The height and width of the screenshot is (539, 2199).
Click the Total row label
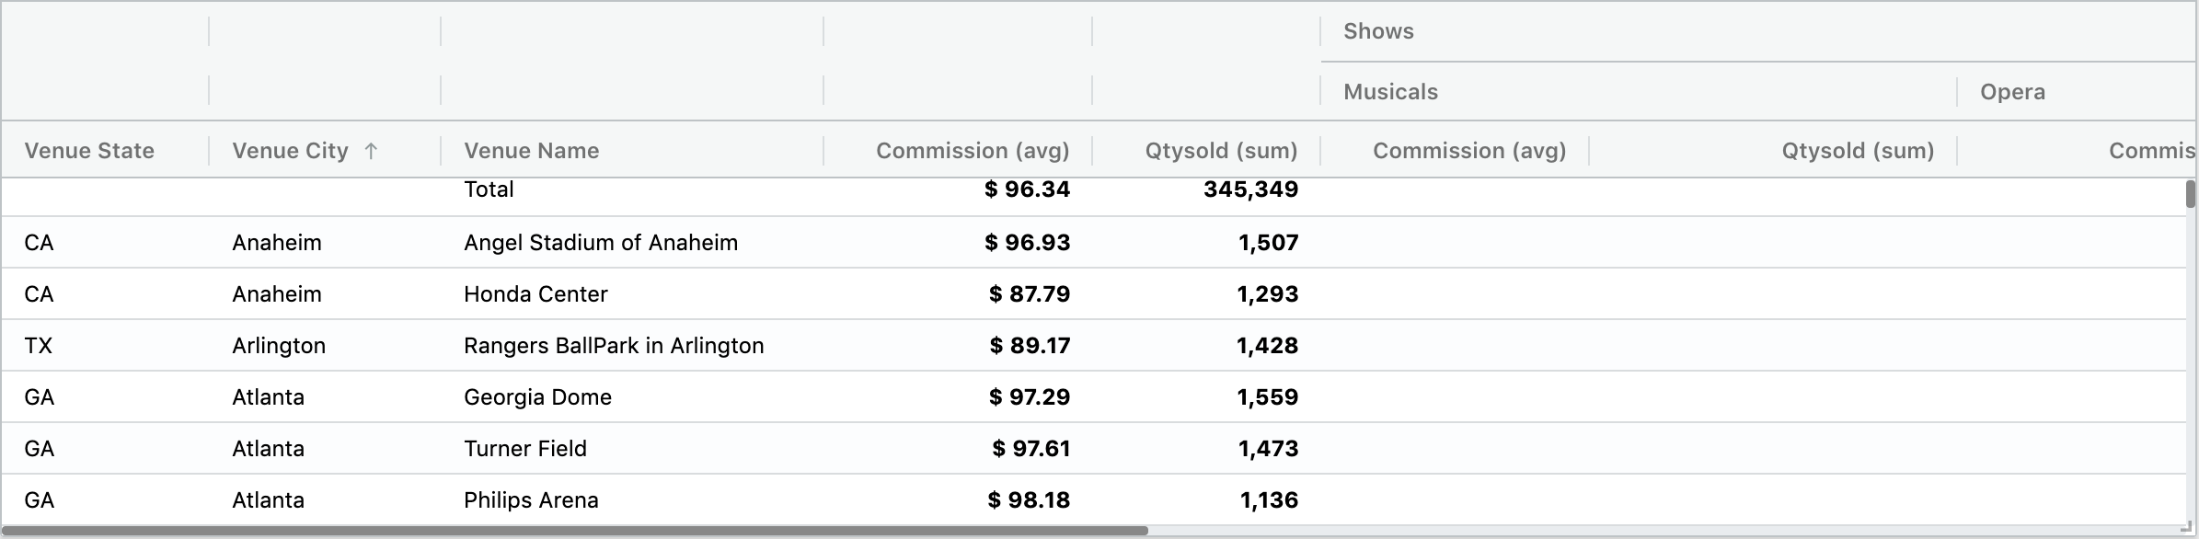point(489,190)
